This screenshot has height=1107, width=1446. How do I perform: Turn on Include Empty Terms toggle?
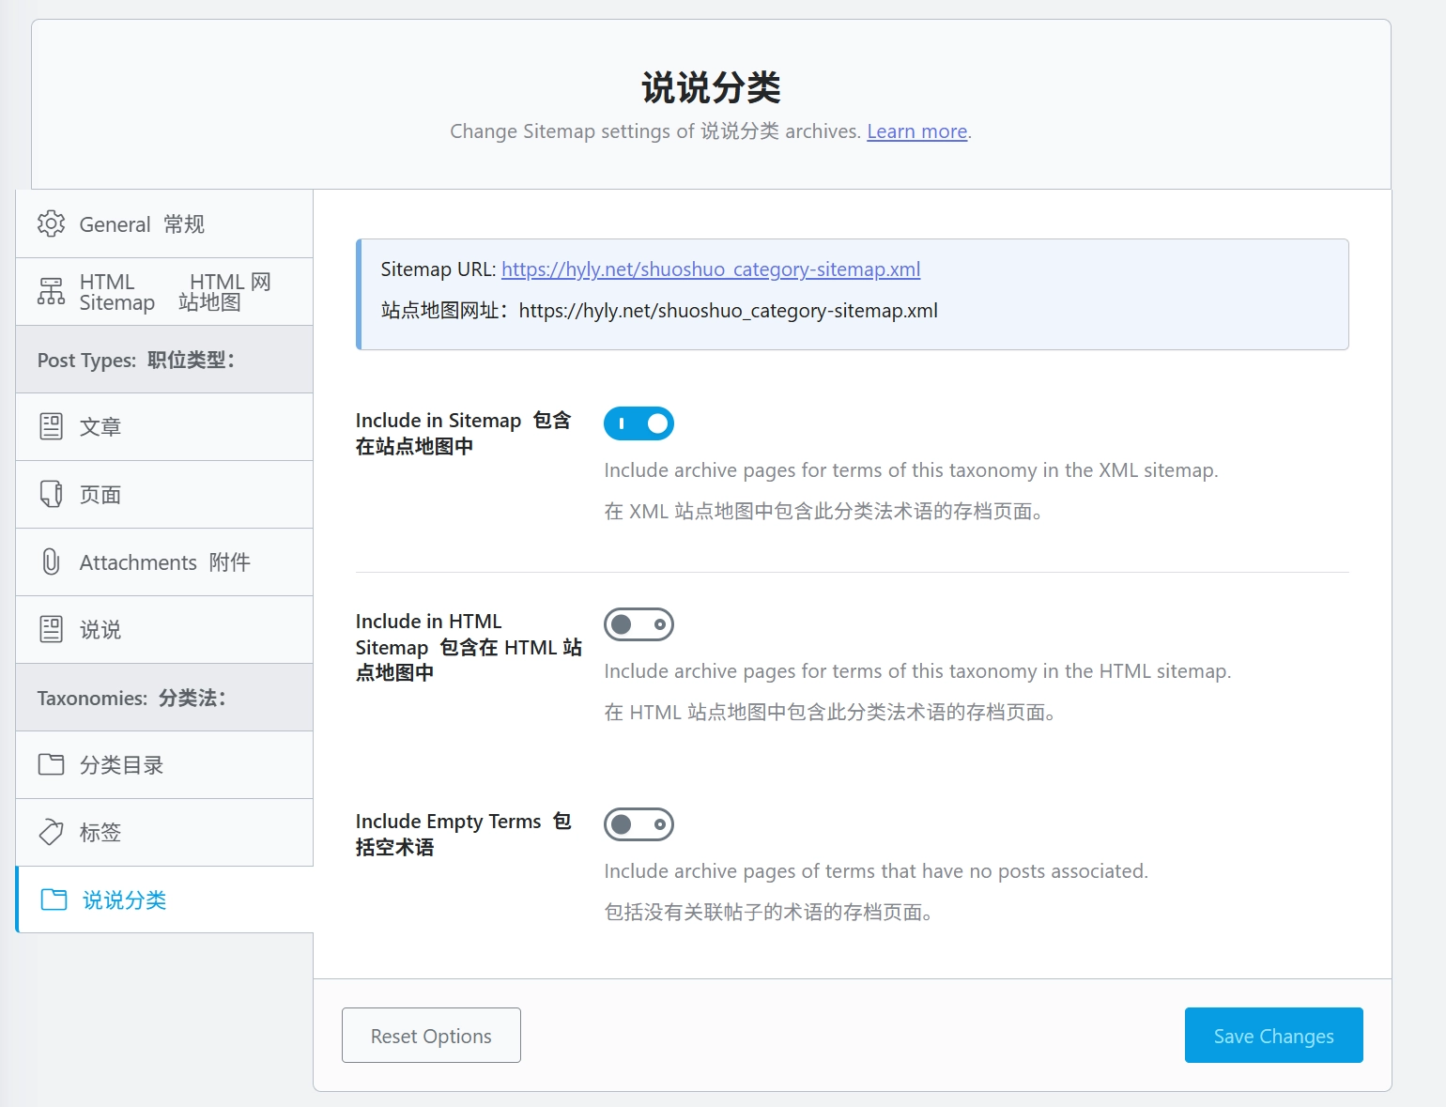638,824
